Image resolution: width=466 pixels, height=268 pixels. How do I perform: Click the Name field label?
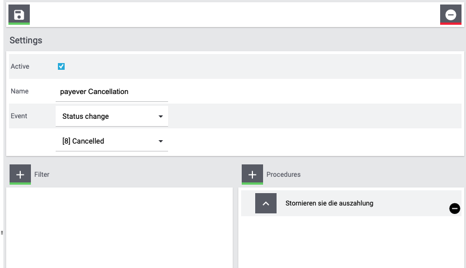point(20,91)
